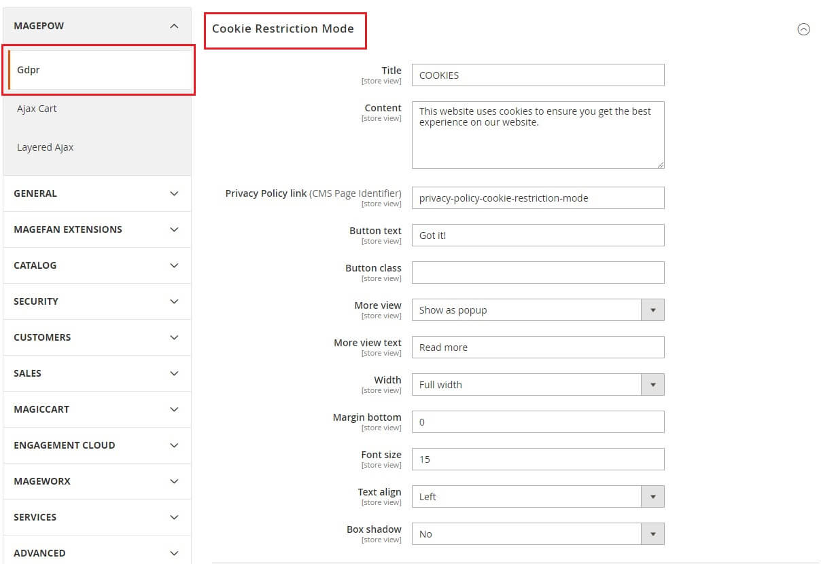The height and width of the screenshot is (564, 836).
Task: Open the Ajax Cart settings tab
Action: pos(37,109)
